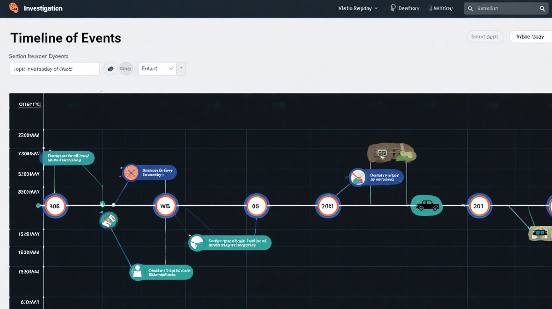The width and height of the screenshot is (552, 309).
Task: Open the Deaftory menu item
Action: [x=405, y=8]
